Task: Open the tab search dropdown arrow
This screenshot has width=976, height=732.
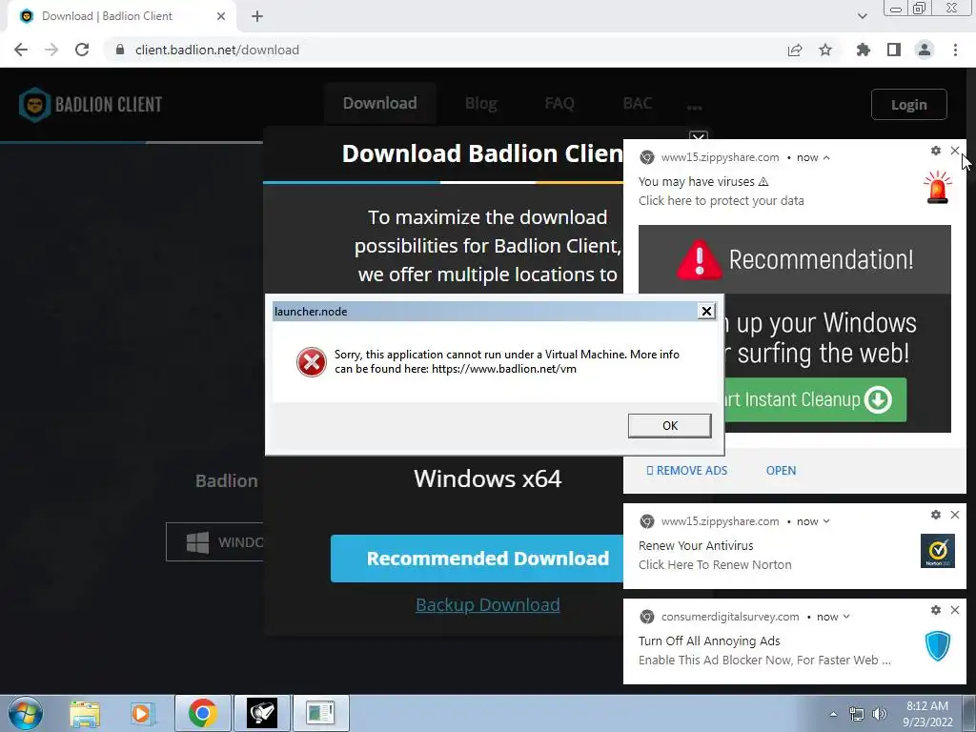Action: [x=862, y=16]
